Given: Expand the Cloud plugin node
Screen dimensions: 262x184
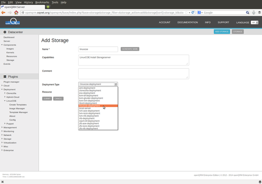Looking at the screenshot, I should tap(2, 86).
